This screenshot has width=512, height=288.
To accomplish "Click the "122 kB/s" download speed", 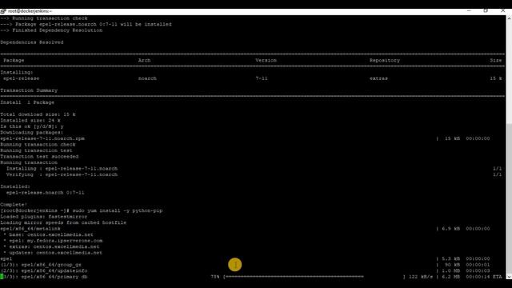I will (x=421, y=277).
